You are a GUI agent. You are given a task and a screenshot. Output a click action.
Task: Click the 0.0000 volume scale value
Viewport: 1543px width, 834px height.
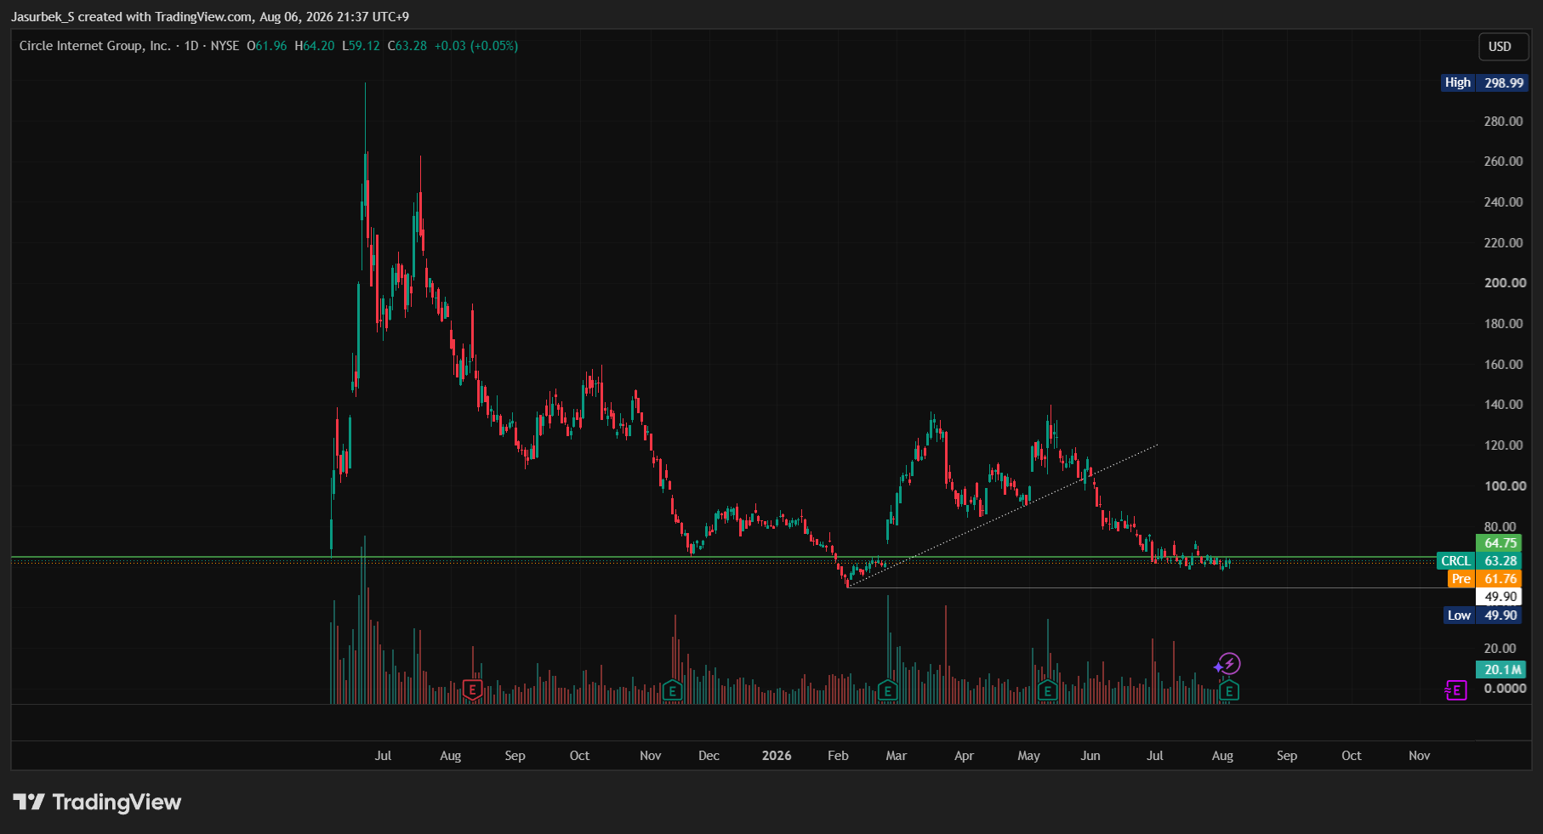pos(1505,689)
